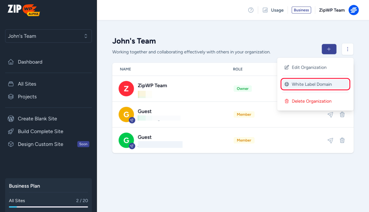Expand the John's Team organization dropdown
369x212 pixels.
pyautogui.click(x=48, y=36)
